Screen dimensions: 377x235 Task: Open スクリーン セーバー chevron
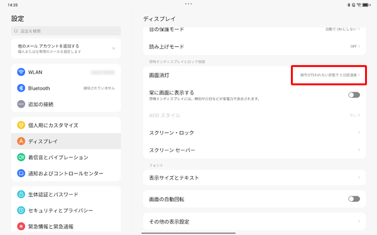pos(359,150)
